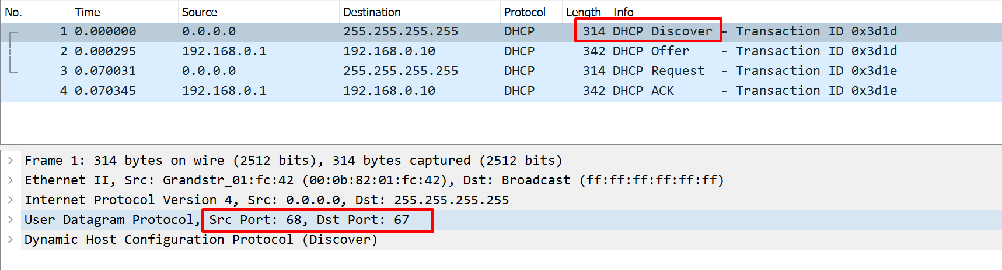Screen dimensions: 1002x270
Task: Select the Frame 1 bytes on wire line
Action: click(x=293, y=161)
